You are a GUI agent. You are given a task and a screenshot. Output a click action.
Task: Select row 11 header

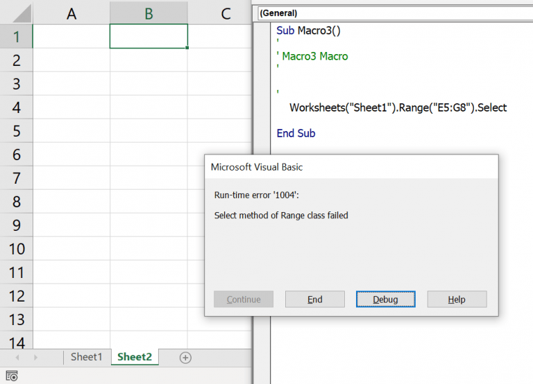(x=17, y=272)
